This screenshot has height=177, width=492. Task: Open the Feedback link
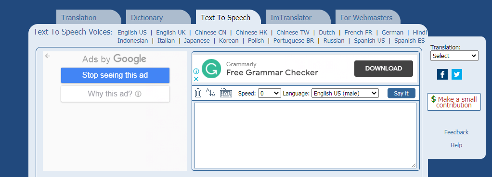point(456,132)
